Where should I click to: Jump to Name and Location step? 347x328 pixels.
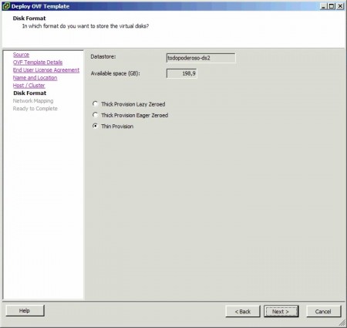pos(35,78)
